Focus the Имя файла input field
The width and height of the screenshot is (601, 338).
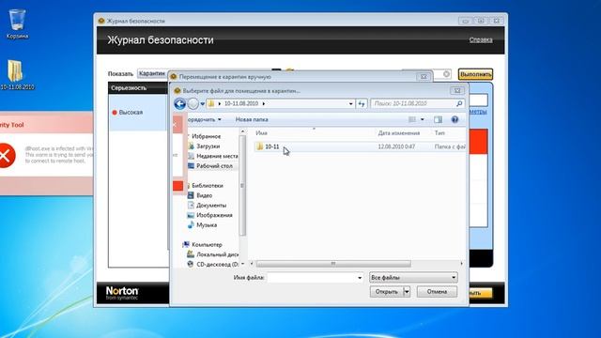point(311,278)
